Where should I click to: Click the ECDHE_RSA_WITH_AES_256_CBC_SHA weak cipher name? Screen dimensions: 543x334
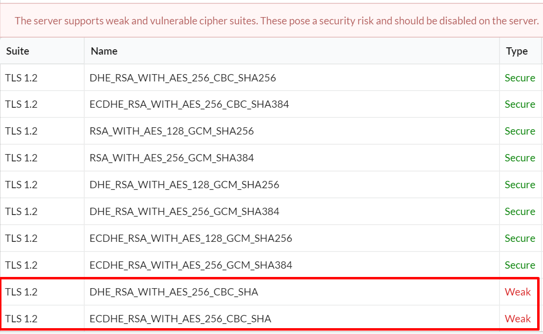180,319
